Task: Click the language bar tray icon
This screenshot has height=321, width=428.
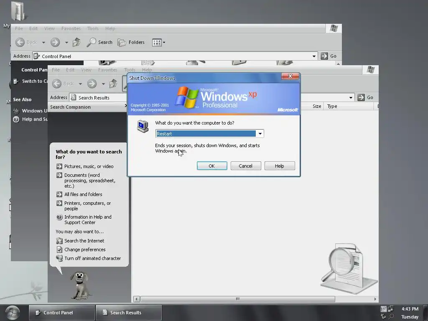Action: [384, 309]
